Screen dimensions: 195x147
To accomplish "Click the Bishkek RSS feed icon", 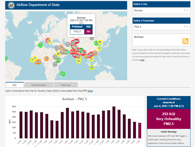I will [x=185, y=41].
